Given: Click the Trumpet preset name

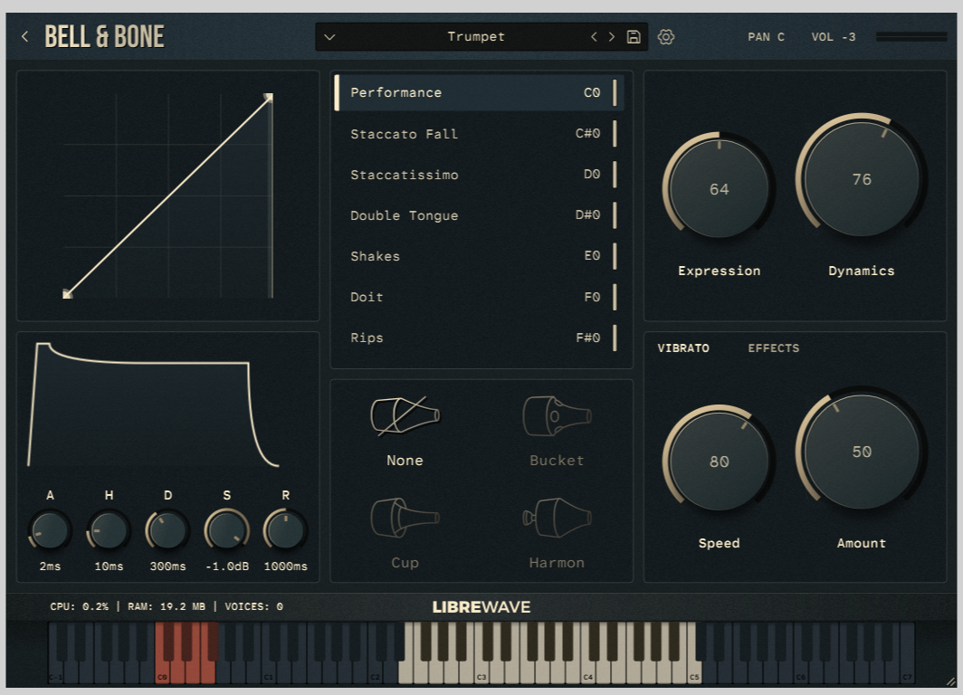Looking at the screenshot, I should tap(476, 37).
